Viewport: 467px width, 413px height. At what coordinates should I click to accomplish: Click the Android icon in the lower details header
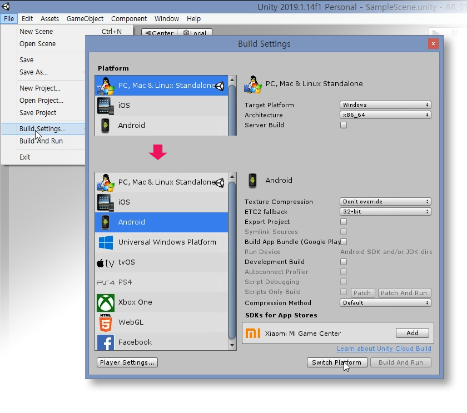[252, 181]
